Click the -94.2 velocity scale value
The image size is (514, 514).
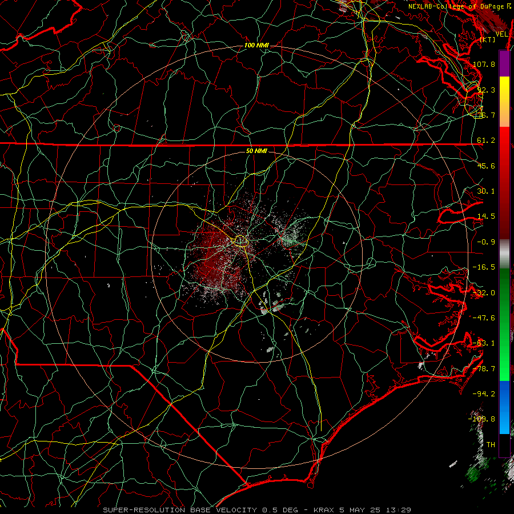[x=484, y=393]
